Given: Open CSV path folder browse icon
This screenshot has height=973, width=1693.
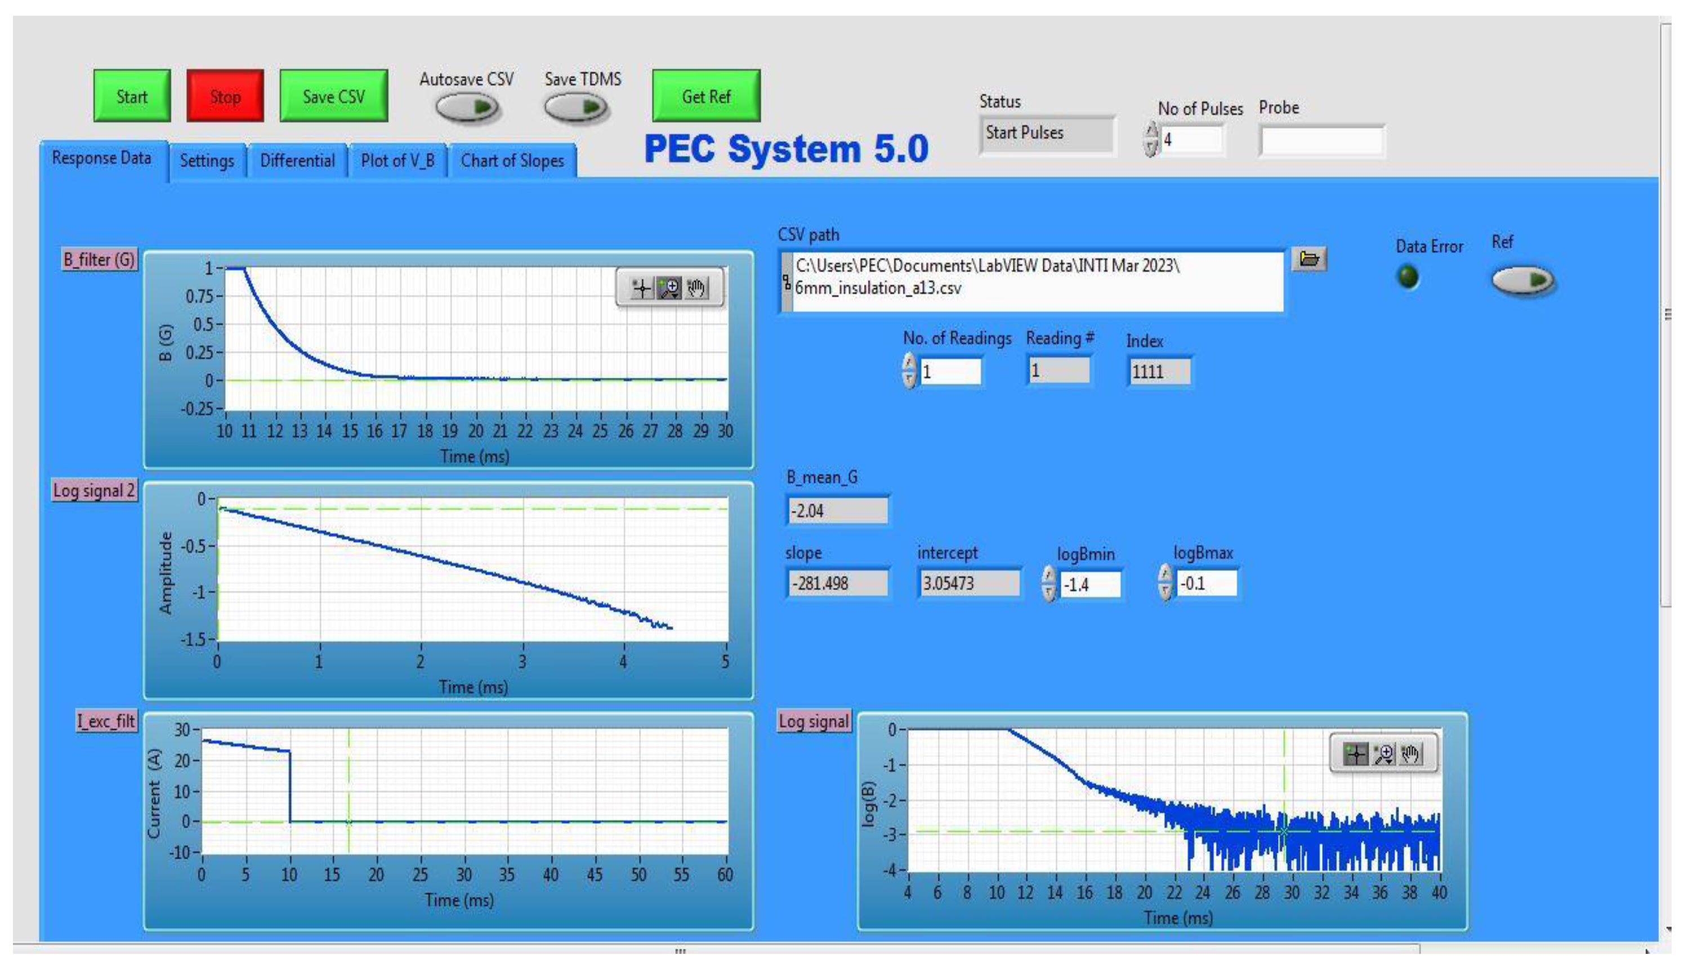Looking at the screenshot, I should (1309, 259).
